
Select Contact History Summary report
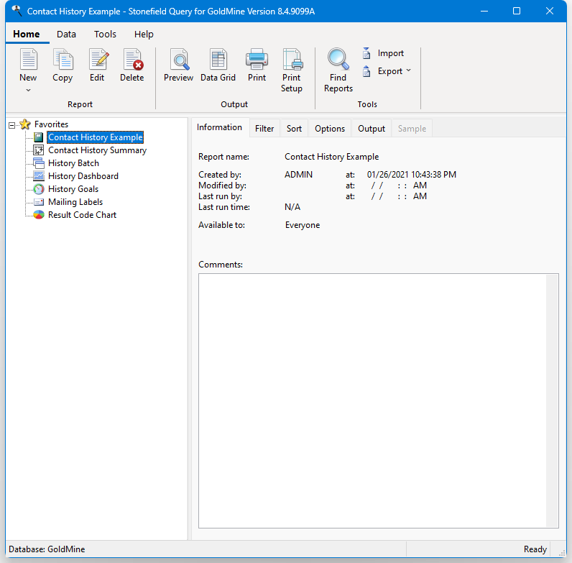97,150
